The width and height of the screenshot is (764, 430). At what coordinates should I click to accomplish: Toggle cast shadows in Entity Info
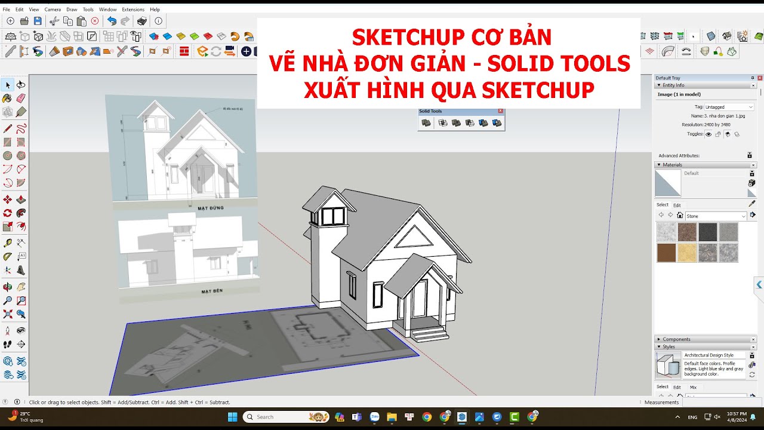728,134
